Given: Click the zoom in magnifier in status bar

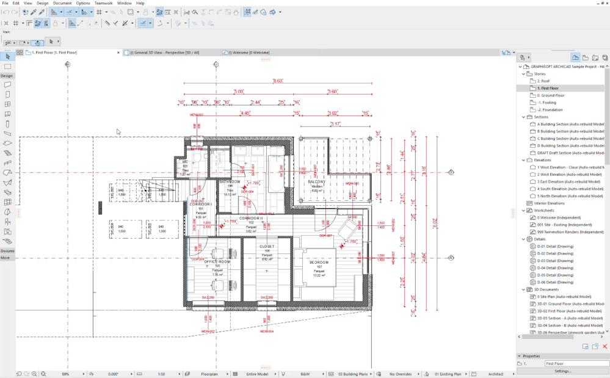Looking at the screenshot, I should (34, 374).
